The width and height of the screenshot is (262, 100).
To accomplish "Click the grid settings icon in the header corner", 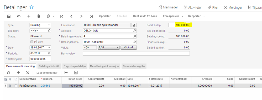I will point(6,79).
